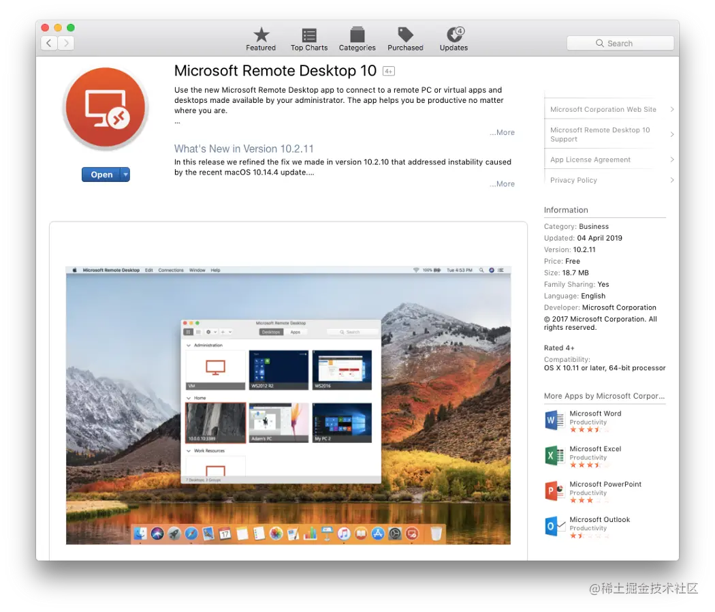This screenshot has height=612, width=715.
Task: Collapse the Administration group in preview
Action: pyautogui.click(x=189, y=346)
